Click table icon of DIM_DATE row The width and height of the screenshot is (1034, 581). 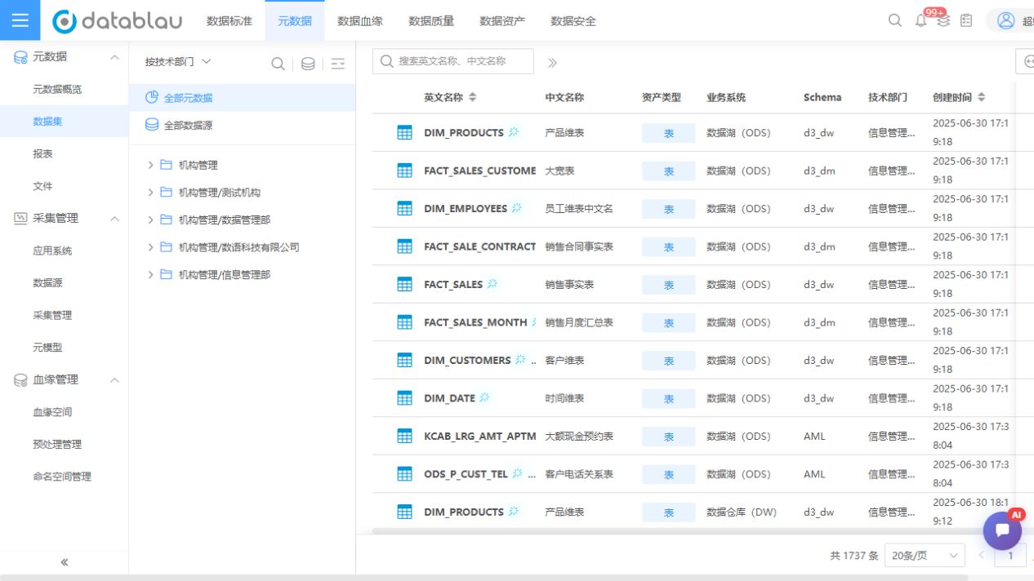pyautogui.click(x=404, y=398)
